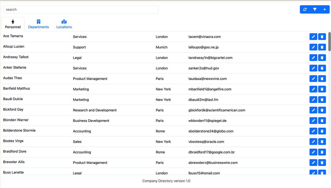The height and width of the screenshot is (188, 331).
Task: Select the name Baudi Dulcie
Action: click(13, 99)
